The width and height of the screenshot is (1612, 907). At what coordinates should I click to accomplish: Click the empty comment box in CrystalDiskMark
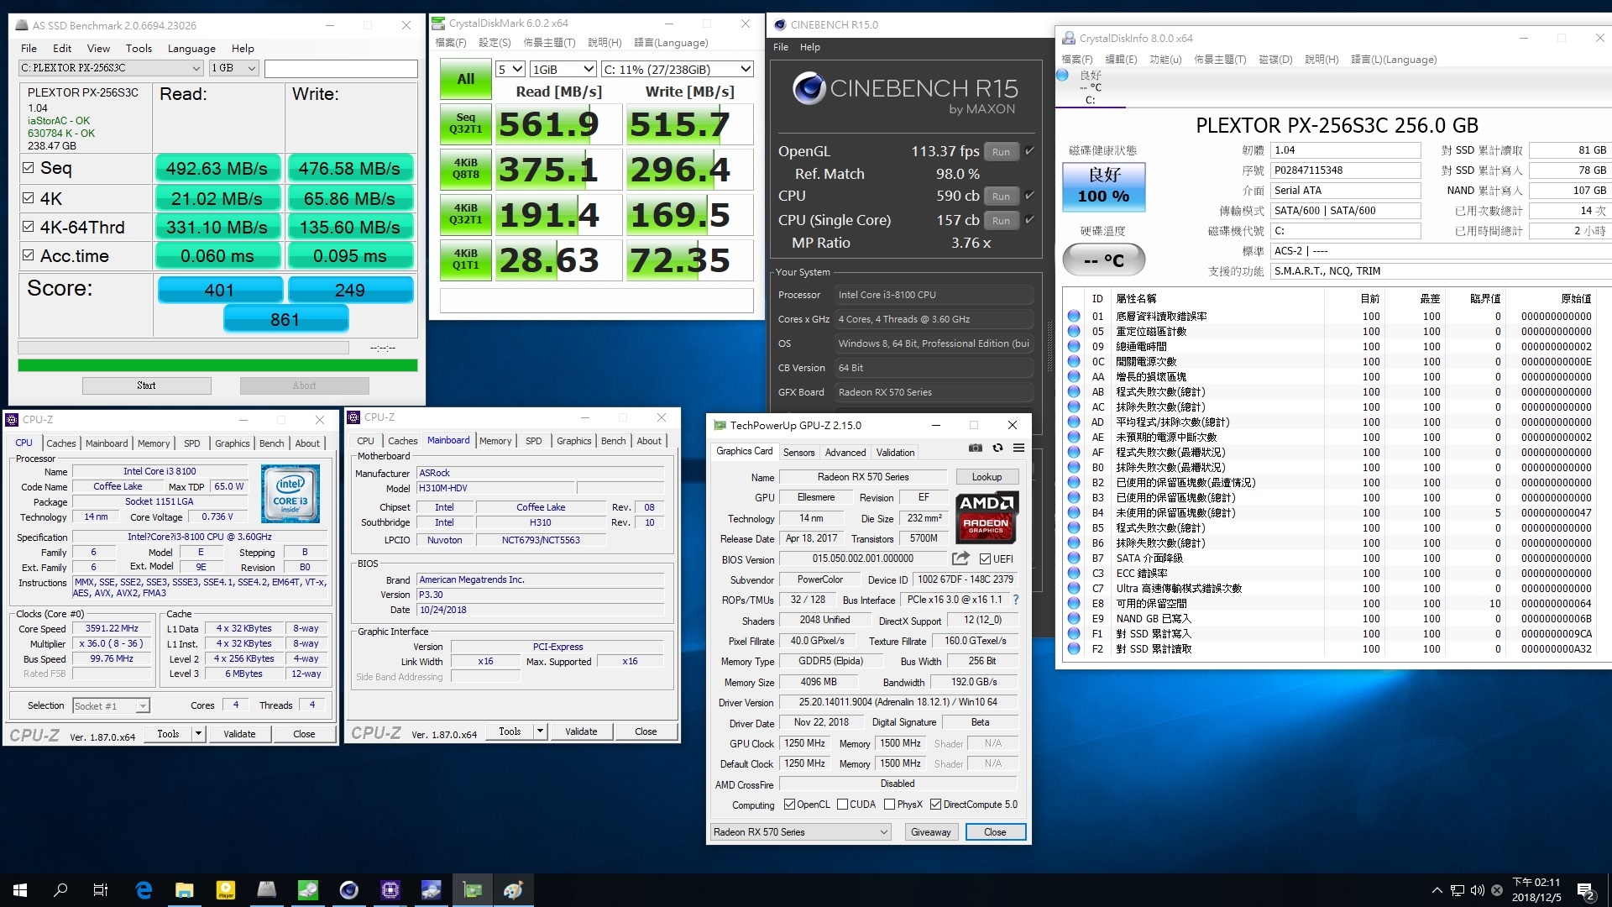597,301
